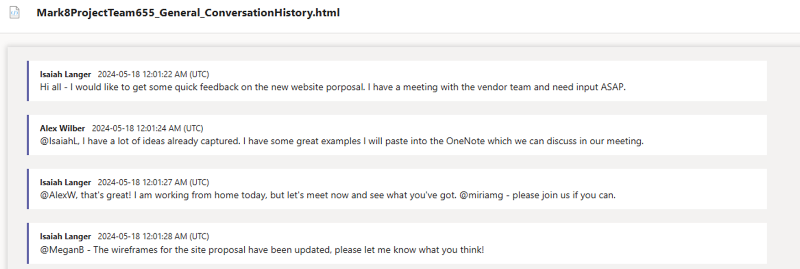Click the @miriamg mention text
800x269 pixels.
(481, 195)
